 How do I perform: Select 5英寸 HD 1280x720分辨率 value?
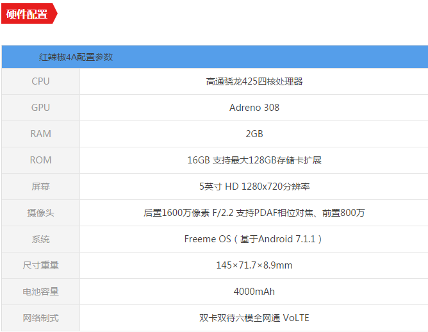[x=254, y=187]
